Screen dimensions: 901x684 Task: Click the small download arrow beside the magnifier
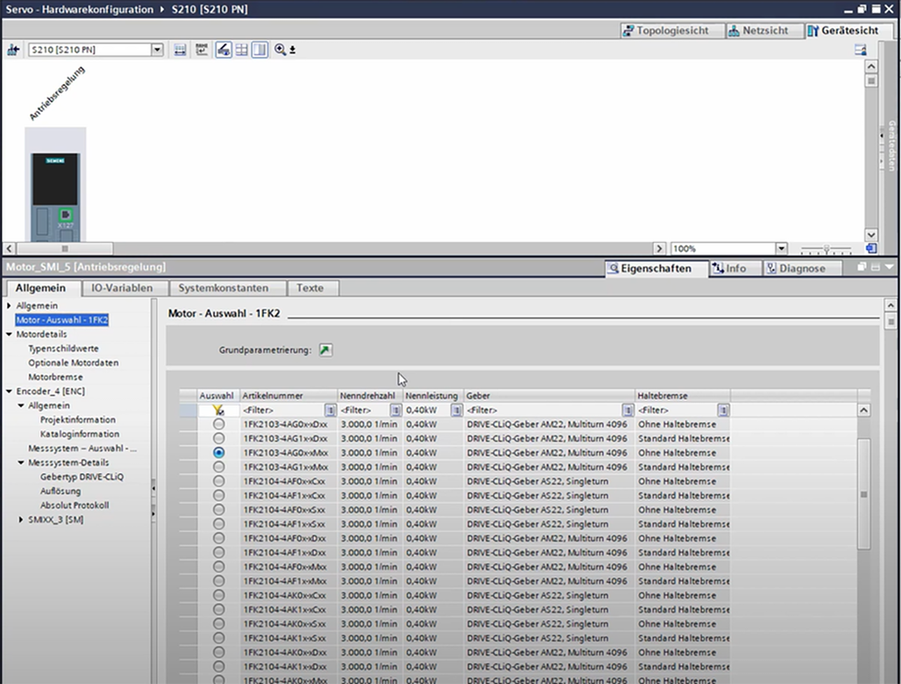coord(292,50)
